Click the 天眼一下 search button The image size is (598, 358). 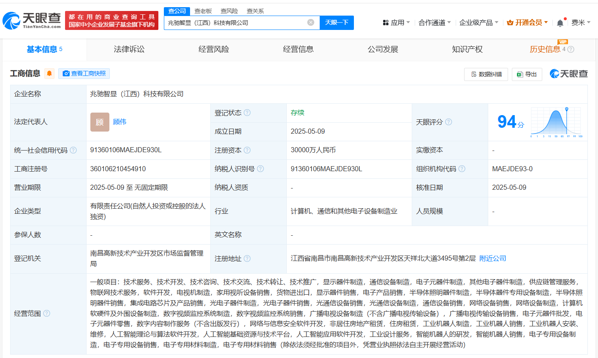coord(337,22)
